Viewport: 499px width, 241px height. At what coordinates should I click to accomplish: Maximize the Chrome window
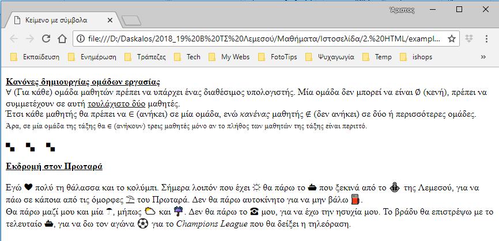[459, 10]
